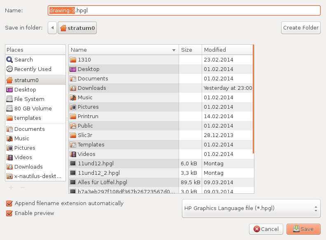Screen dimensions: 326x240
Task: Click the 11und12.hpgl file icon
Action: pos(73,163)
